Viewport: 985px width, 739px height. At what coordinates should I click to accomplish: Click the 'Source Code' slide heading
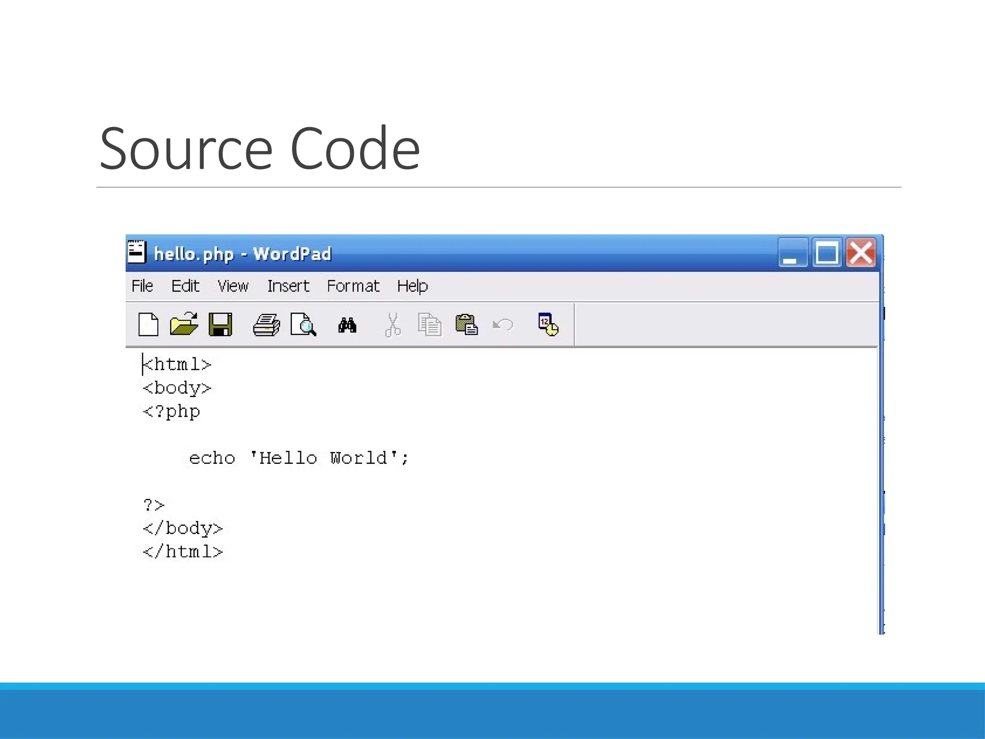pyautogui.click(x=260, y=148)
